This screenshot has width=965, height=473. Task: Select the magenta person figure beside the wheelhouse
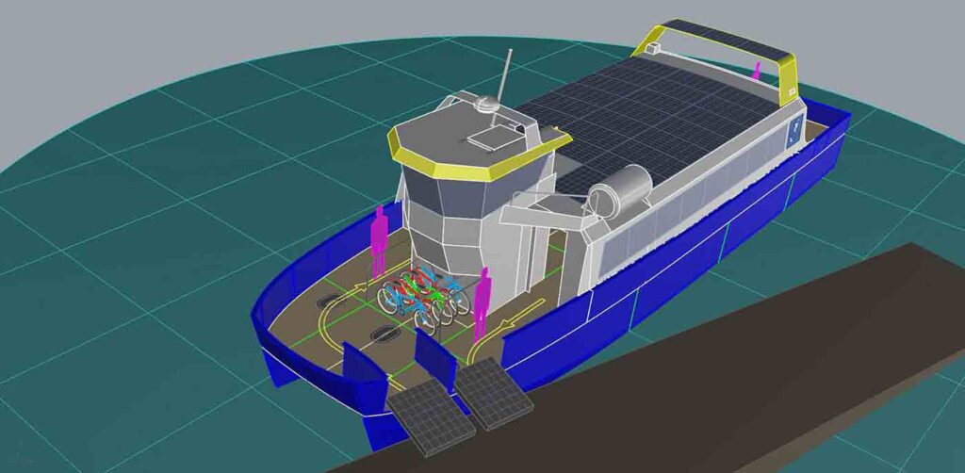click(x=379, y=240)
